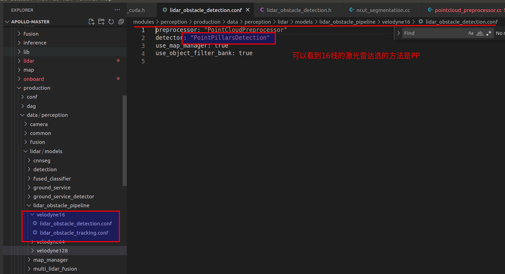Switch to the lidar_obstacle_detection.h tab
Image resolution: width=505 pixels, height=274 pixels.
tap(298, 10)
